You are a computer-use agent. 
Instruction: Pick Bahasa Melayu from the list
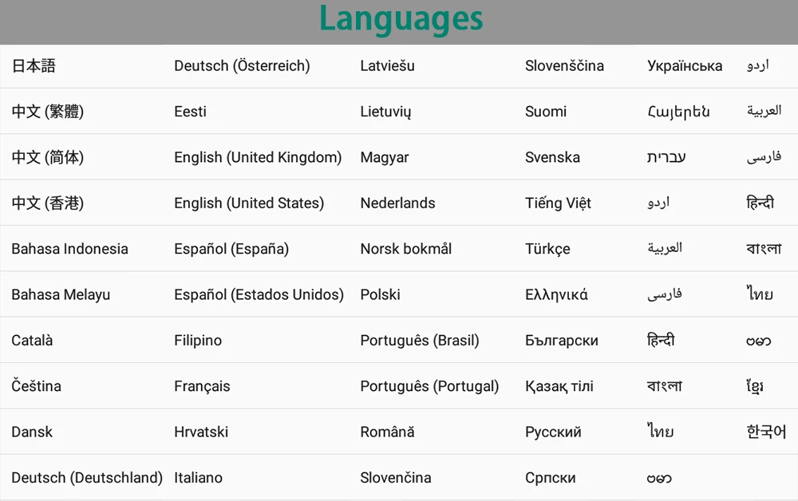[x=61, y=294]
